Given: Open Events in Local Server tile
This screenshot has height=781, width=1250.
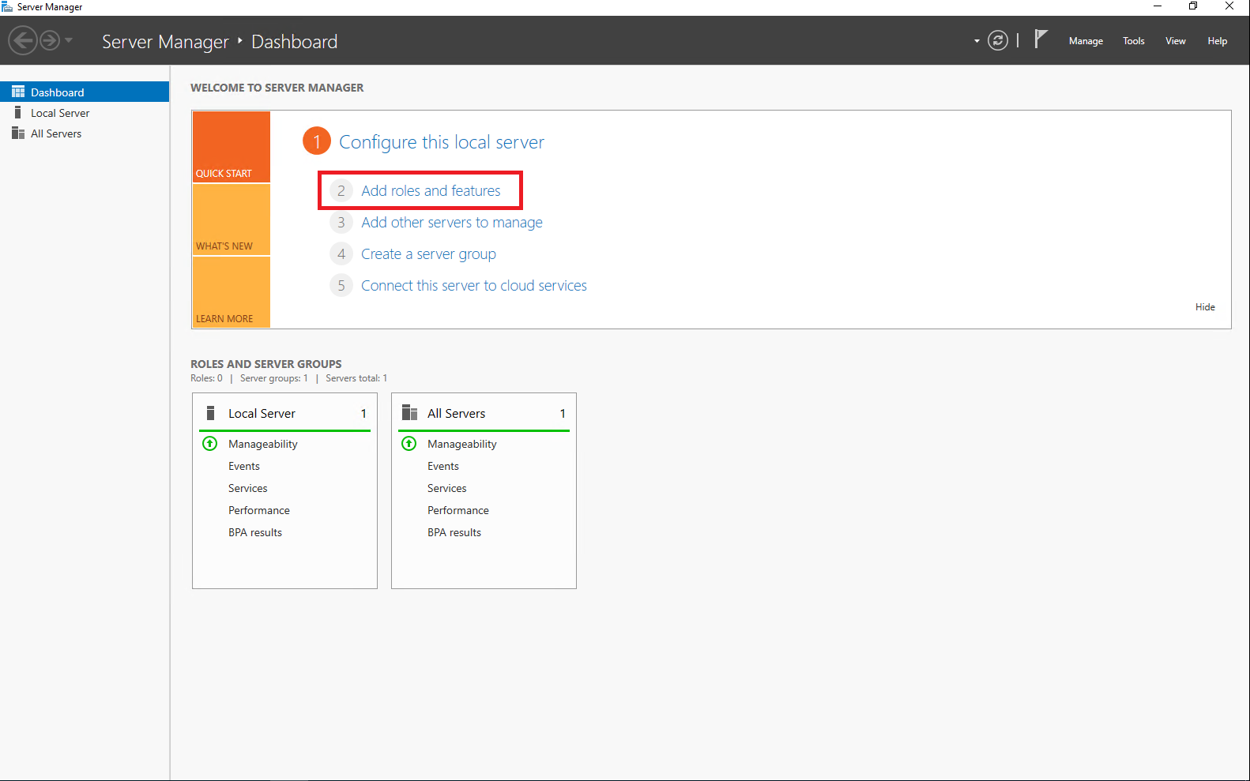Looking at the screenshot, I should 243,466.
